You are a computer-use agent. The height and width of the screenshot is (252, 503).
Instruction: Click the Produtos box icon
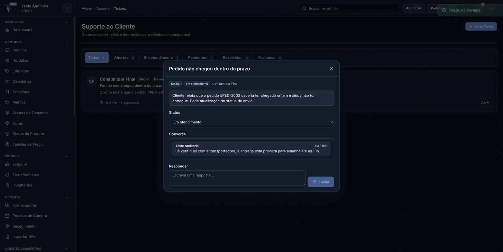click(x=7, y=60)
